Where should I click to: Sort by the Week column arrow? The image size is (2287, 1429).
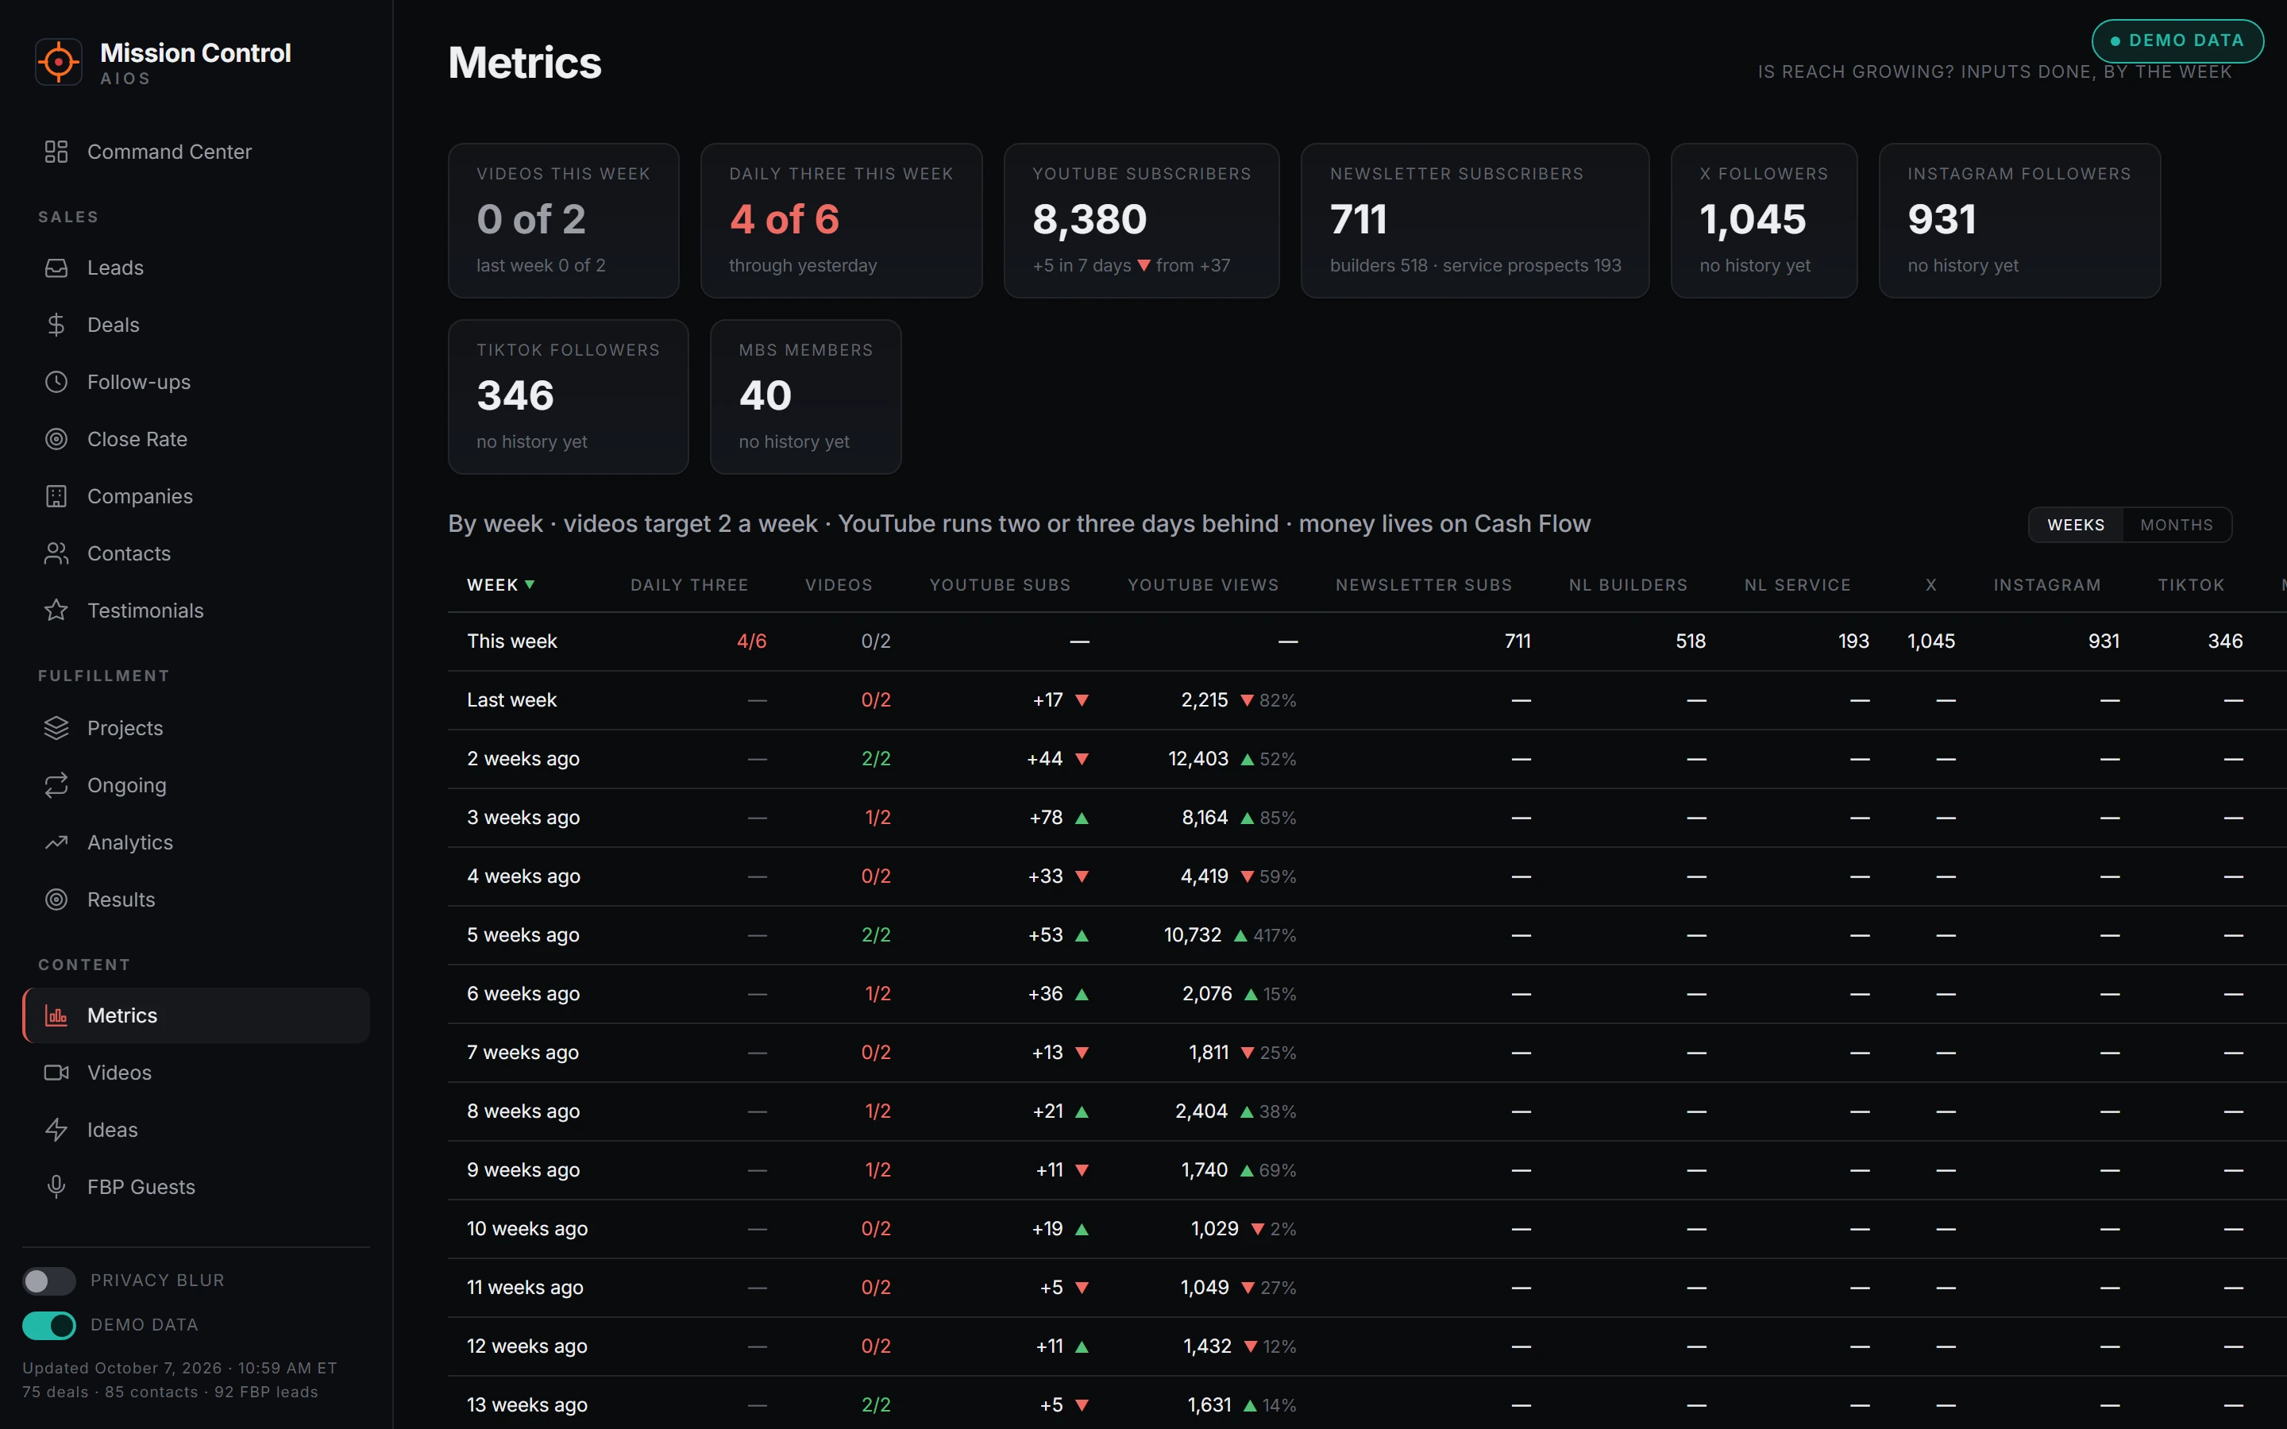pyautogui.click(x=530, y=585)
